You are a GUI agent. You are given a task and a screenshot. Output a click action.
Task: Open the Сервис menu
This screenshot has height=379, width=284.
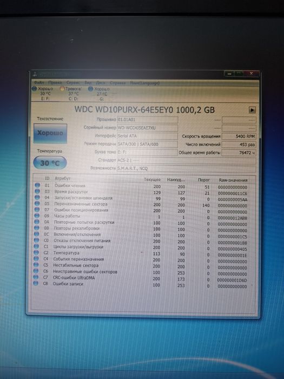click(73, 83)
